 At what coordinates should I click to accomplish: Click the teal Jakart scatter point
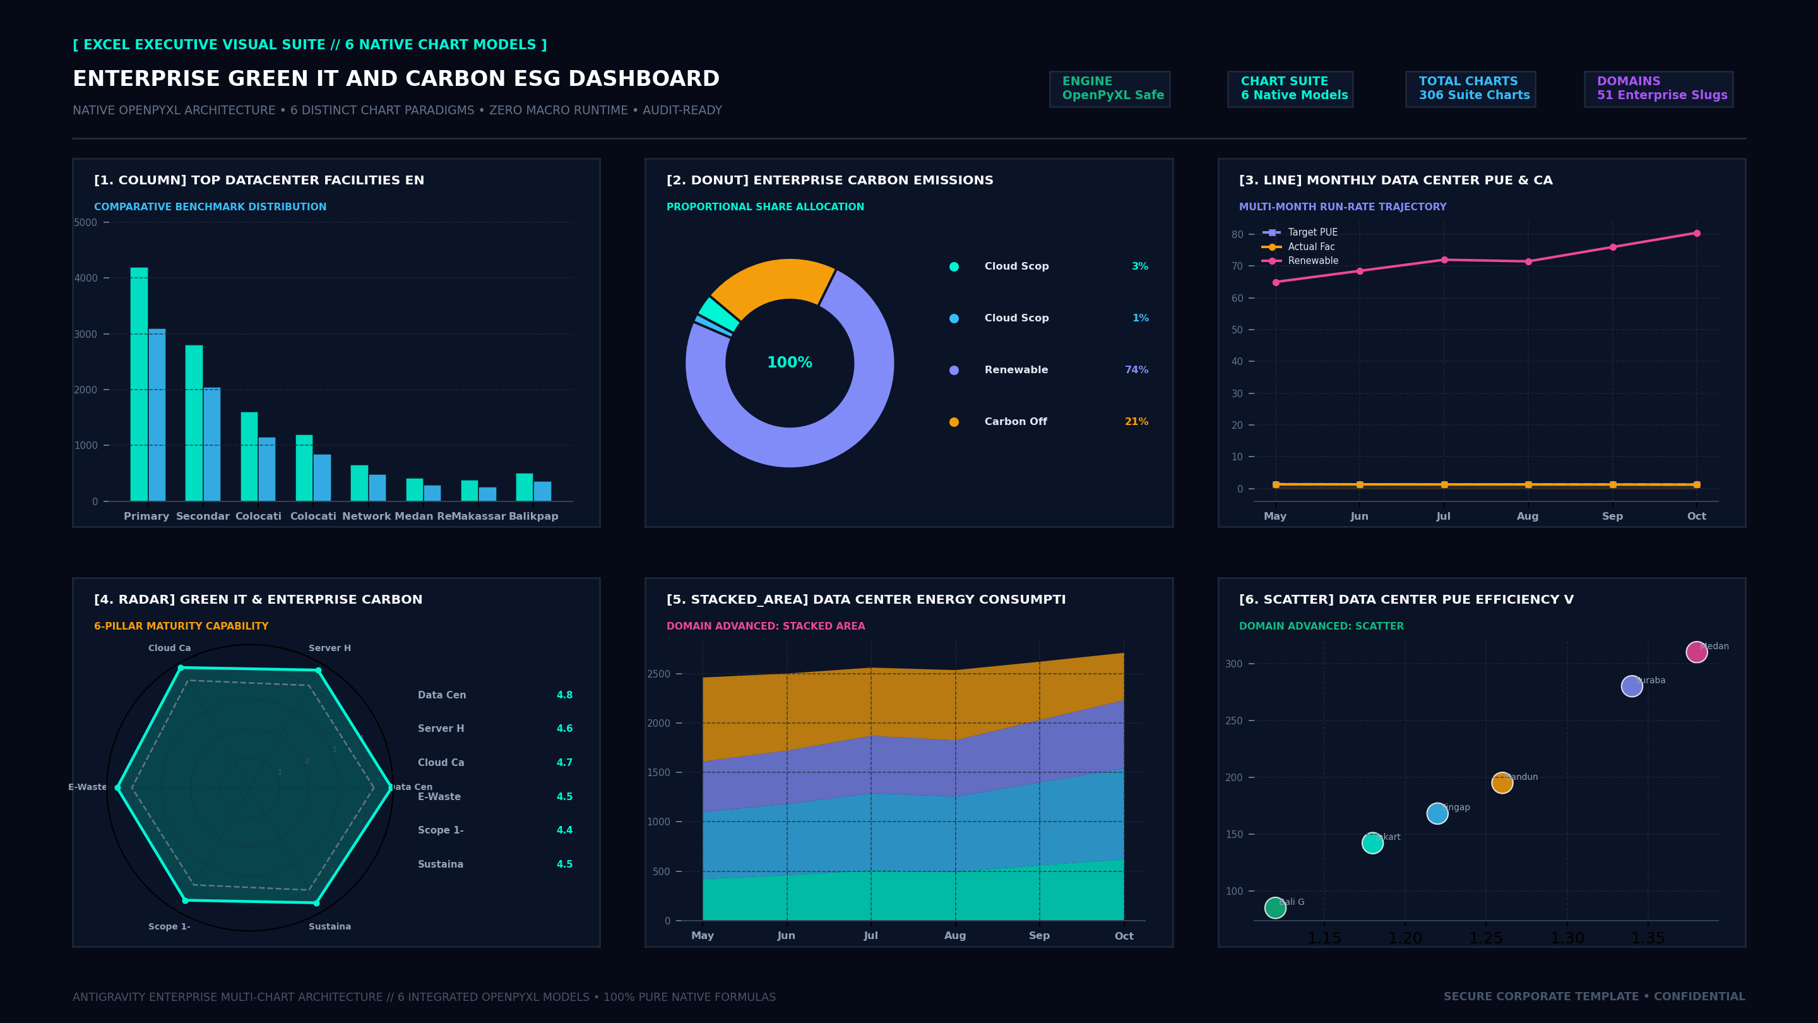tap(1372, 843)
